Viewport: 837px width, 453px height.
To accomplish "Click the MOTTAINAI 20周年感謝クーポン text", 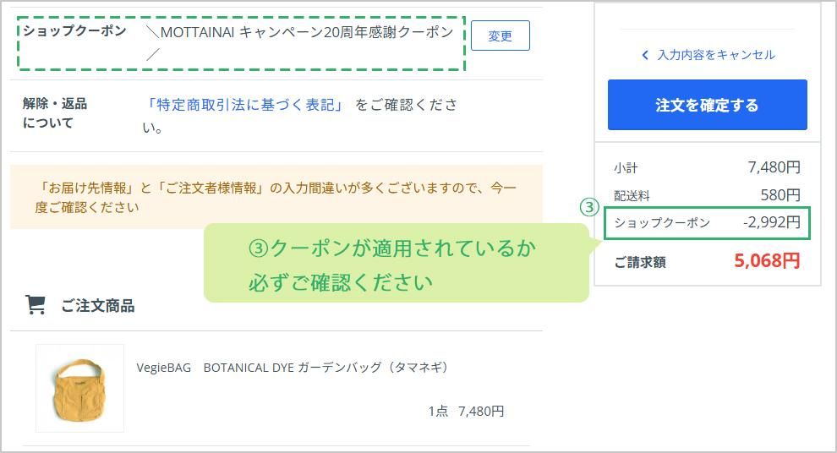I will [x=300, y=33].
